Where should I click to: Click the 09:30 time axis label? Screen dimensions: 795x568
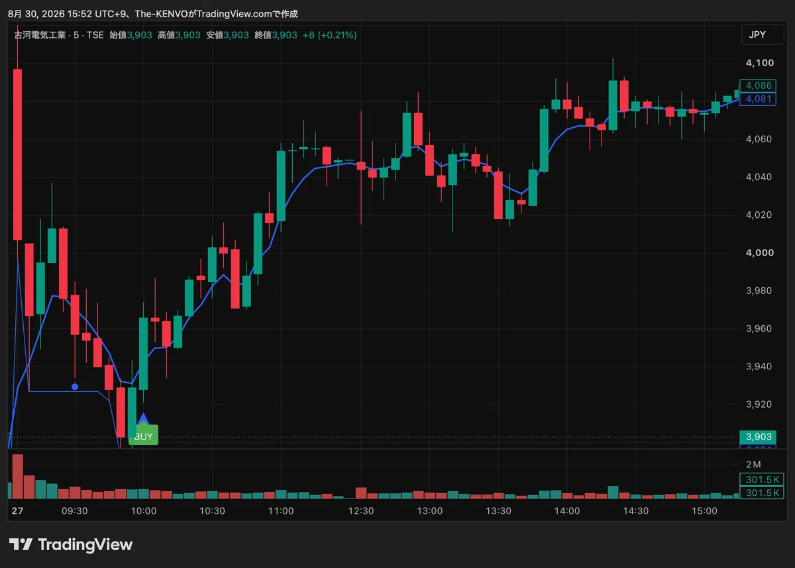coord(75,511)
